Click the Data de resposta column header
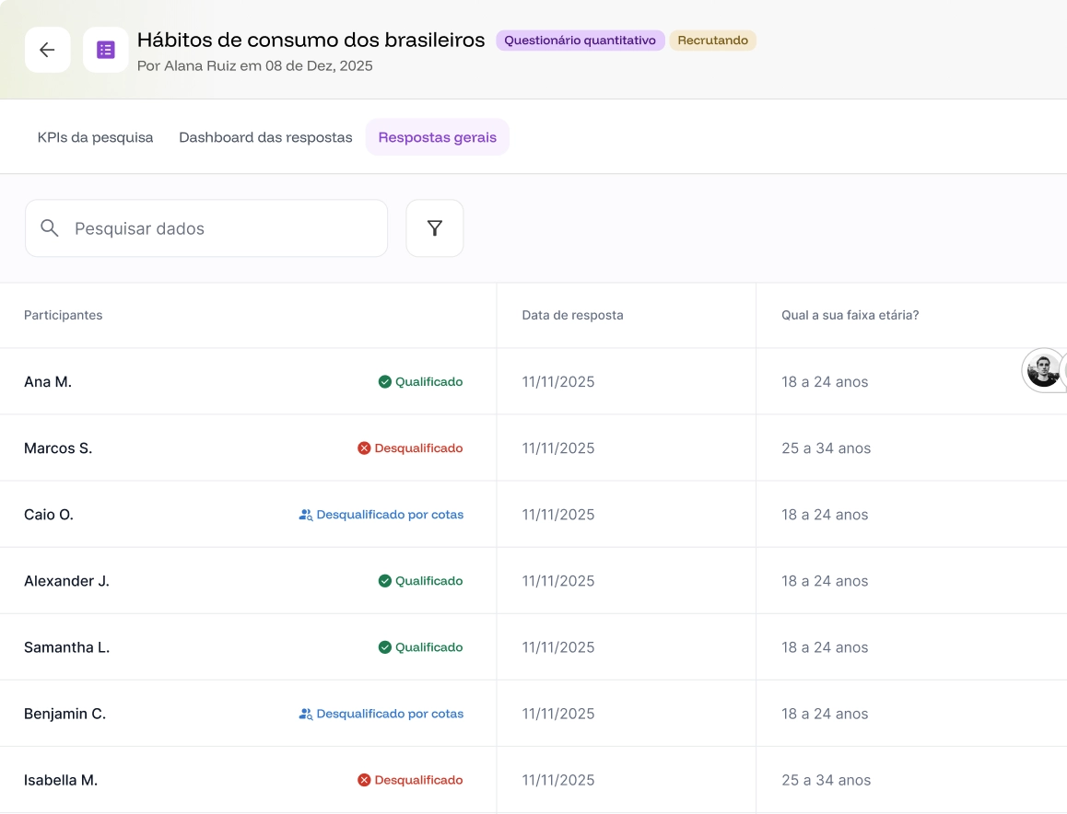1067x814 pixels. [x=572, y=315]
